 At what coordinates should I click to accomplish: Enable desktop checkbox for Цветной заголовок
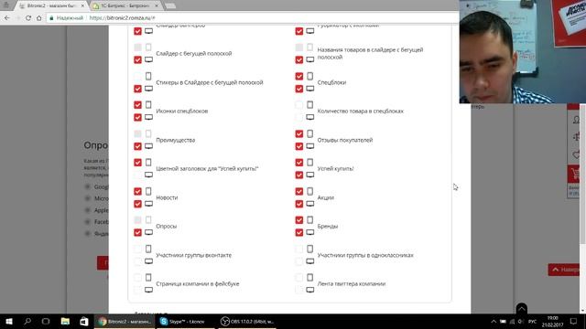click(x=137, y=175)
